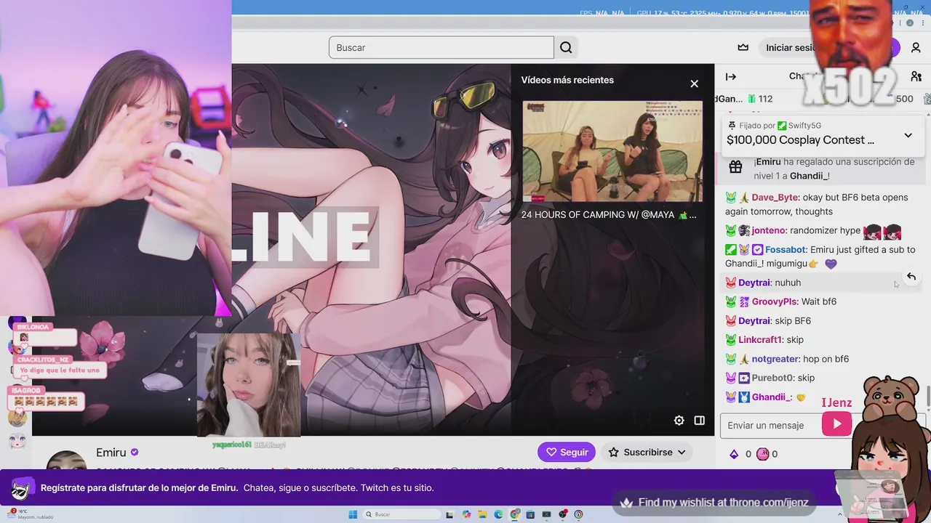The width and height of the screenshot is (931, 523).
Task: Open Task View in taskbar
Action: [449, 514]
